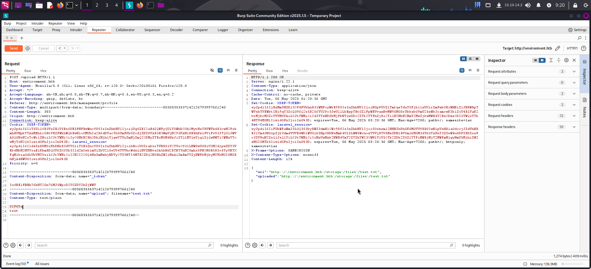Viewport: 591px width, 269px height.
Task: Open the Burp menu
Action: pyautogui.click(x=7, y=23)
